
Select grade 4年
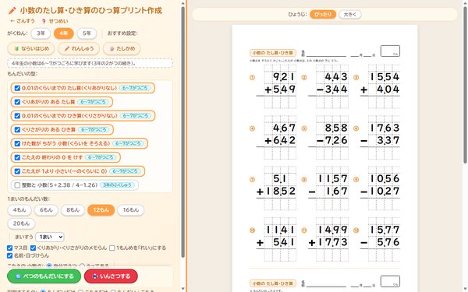point(64,33)
